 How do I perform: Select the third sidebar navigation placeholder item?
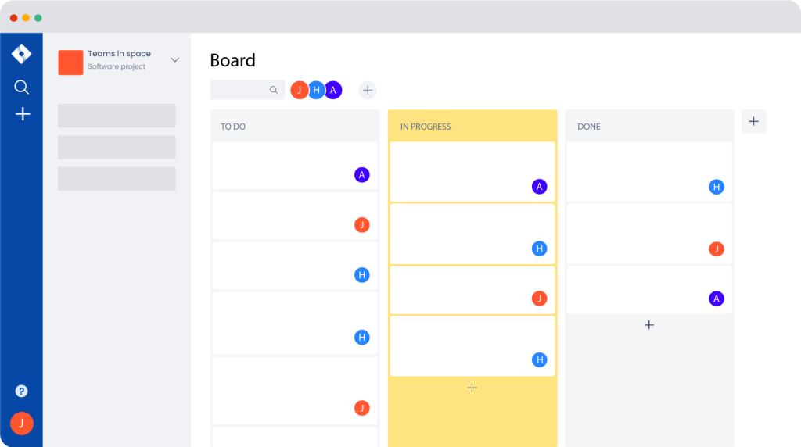pos(117,179)
